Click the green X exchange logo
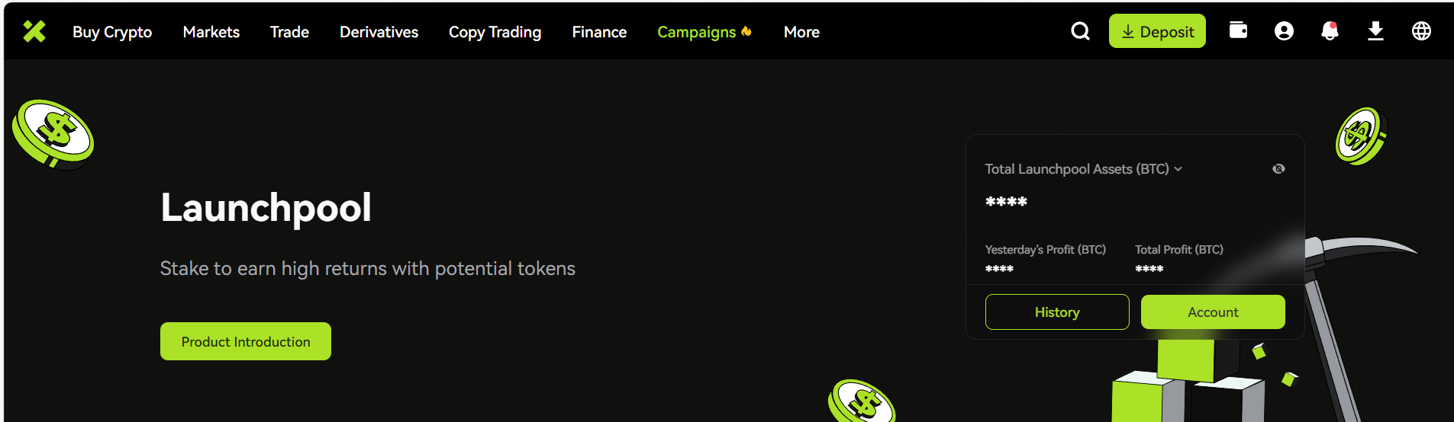 34,31
